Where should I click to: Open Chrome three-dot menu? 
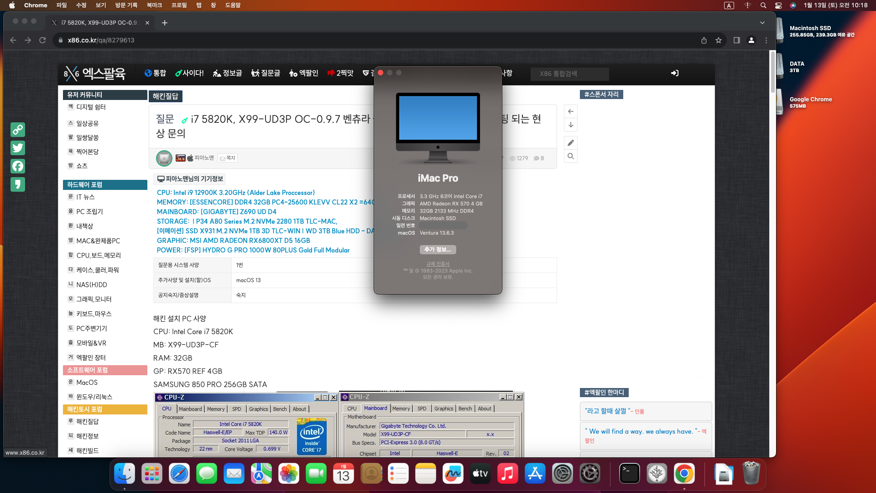click(766, 40)
